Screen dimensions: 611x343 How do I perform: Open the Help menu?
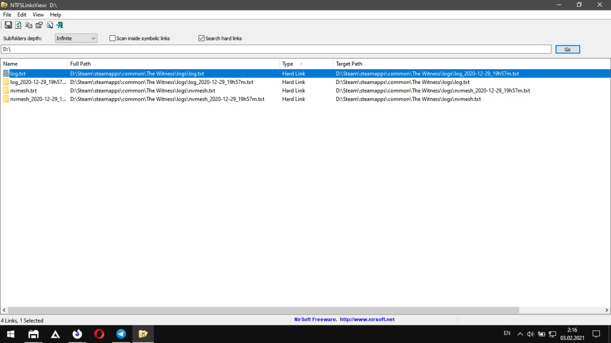click(x=55, y=15)
